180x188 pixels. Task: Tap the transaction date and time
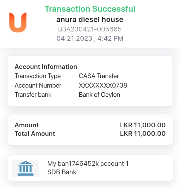click(x=90, y=38)
